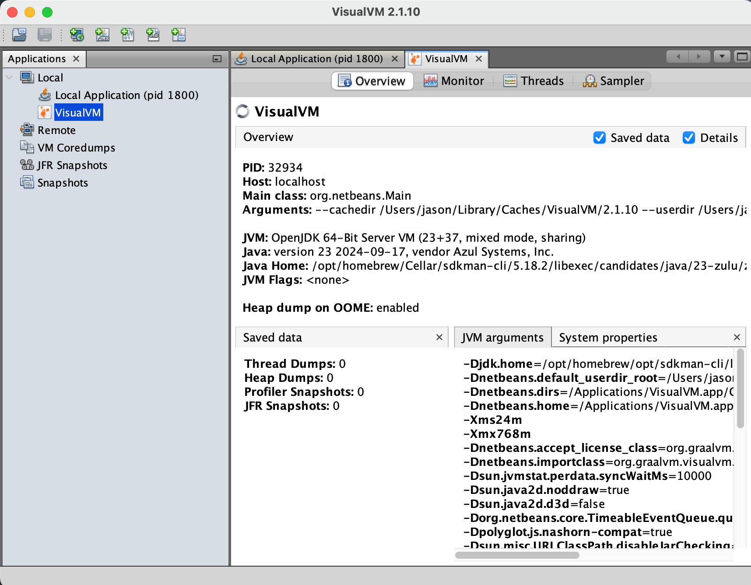Collapse the Local tree node
Viewport: 751px width, 585px height.
[10, 78]
